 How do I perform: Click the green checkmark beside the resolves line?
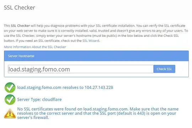coord(10,88)
